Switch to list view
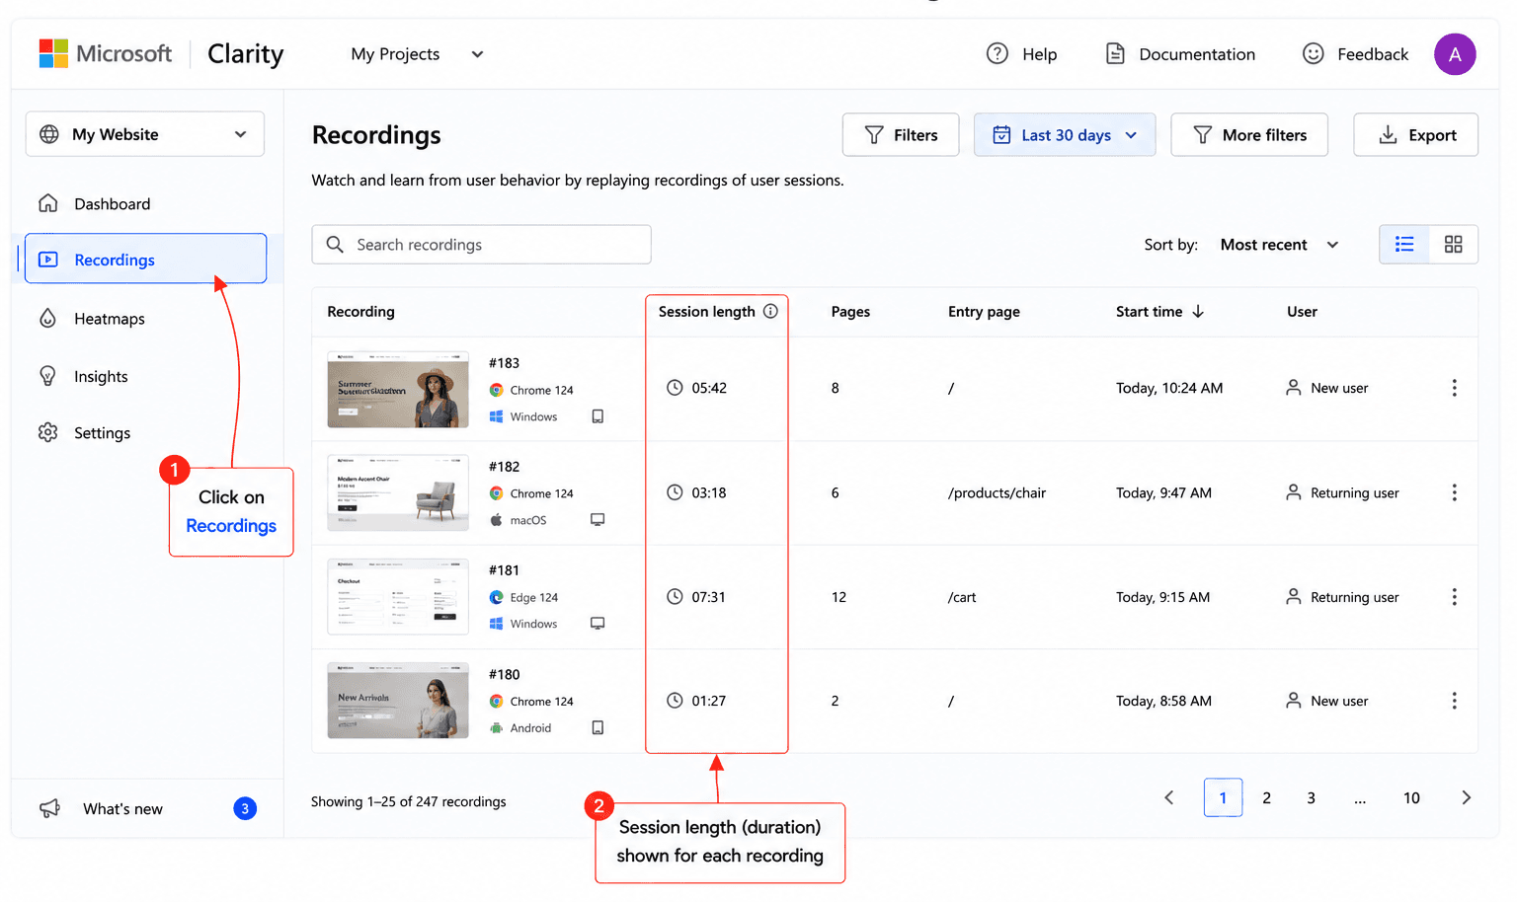The width and height of the screenshot is (1517, 902). [1404, 245]
